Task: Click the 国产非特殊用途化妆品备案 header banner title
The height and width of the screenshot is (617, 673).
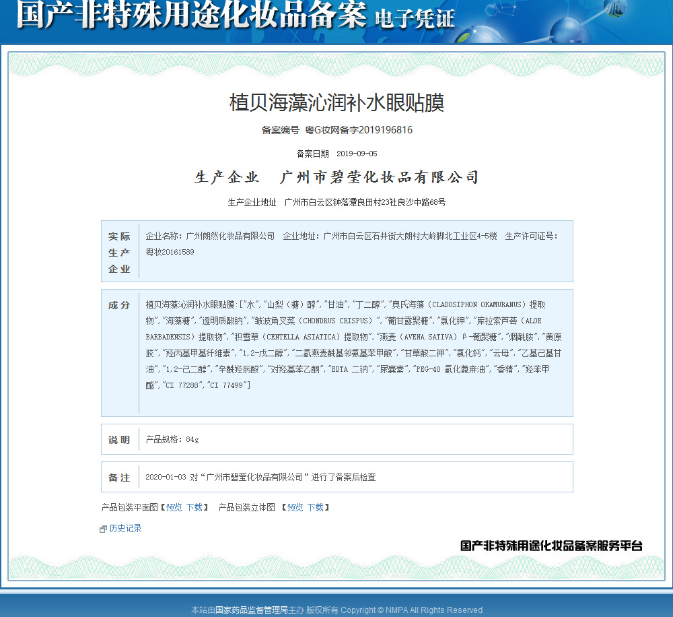Action: (191, 15)
